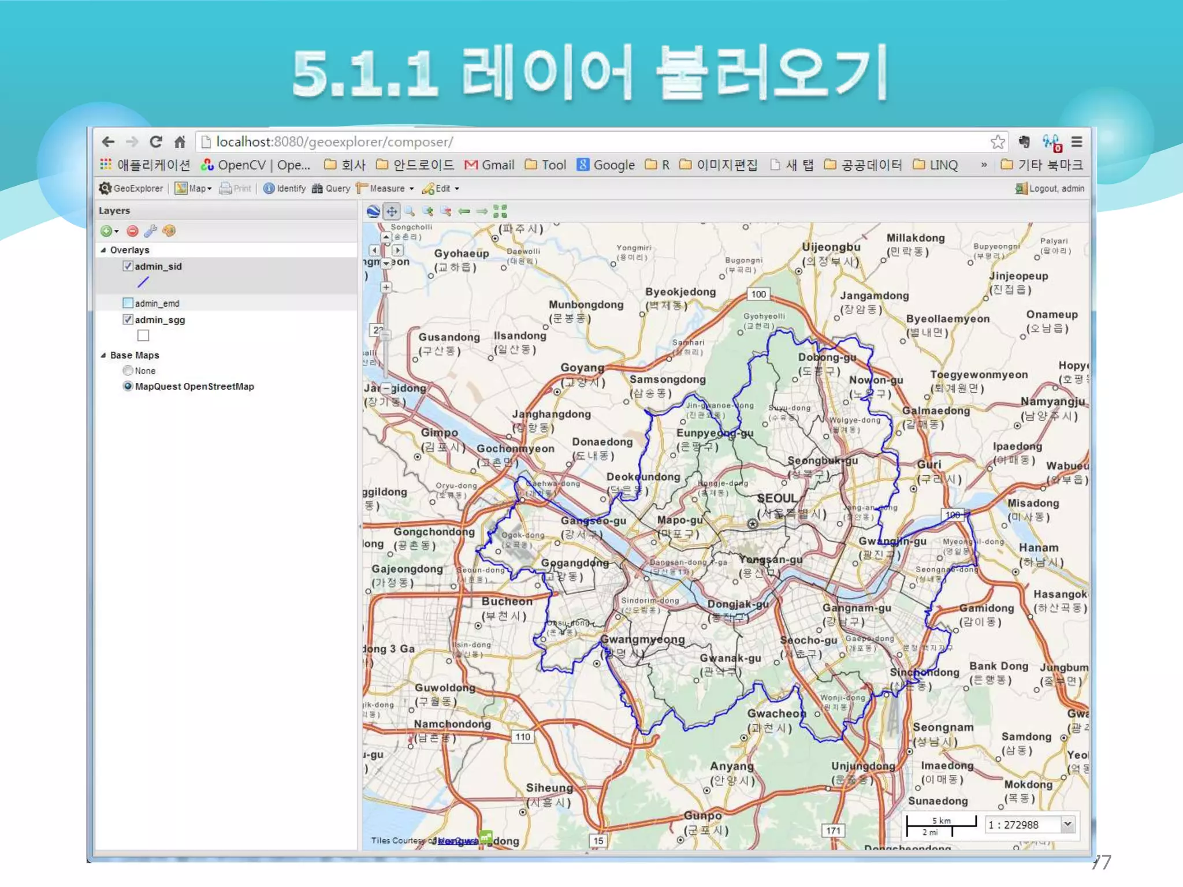Select the None base map option
The height and width of the screenshot is (887, 1183).
coord(128,371)
